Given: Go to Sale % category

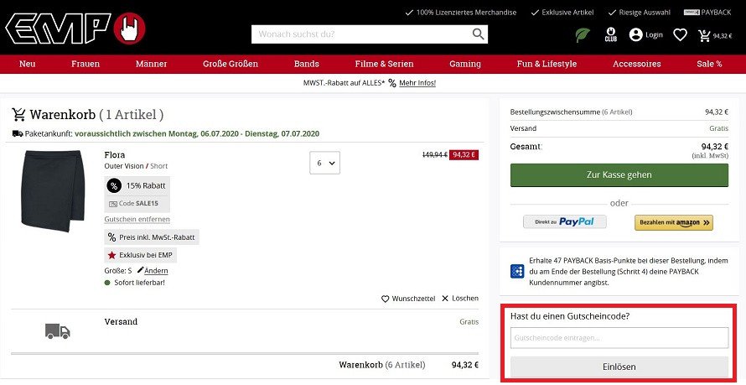Looking at the screenshot, I should pos(709,64).
